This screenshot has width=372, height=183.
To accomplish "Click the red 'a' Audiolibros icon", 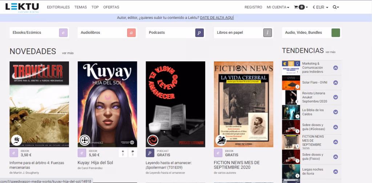I will [x=131, y=33].
